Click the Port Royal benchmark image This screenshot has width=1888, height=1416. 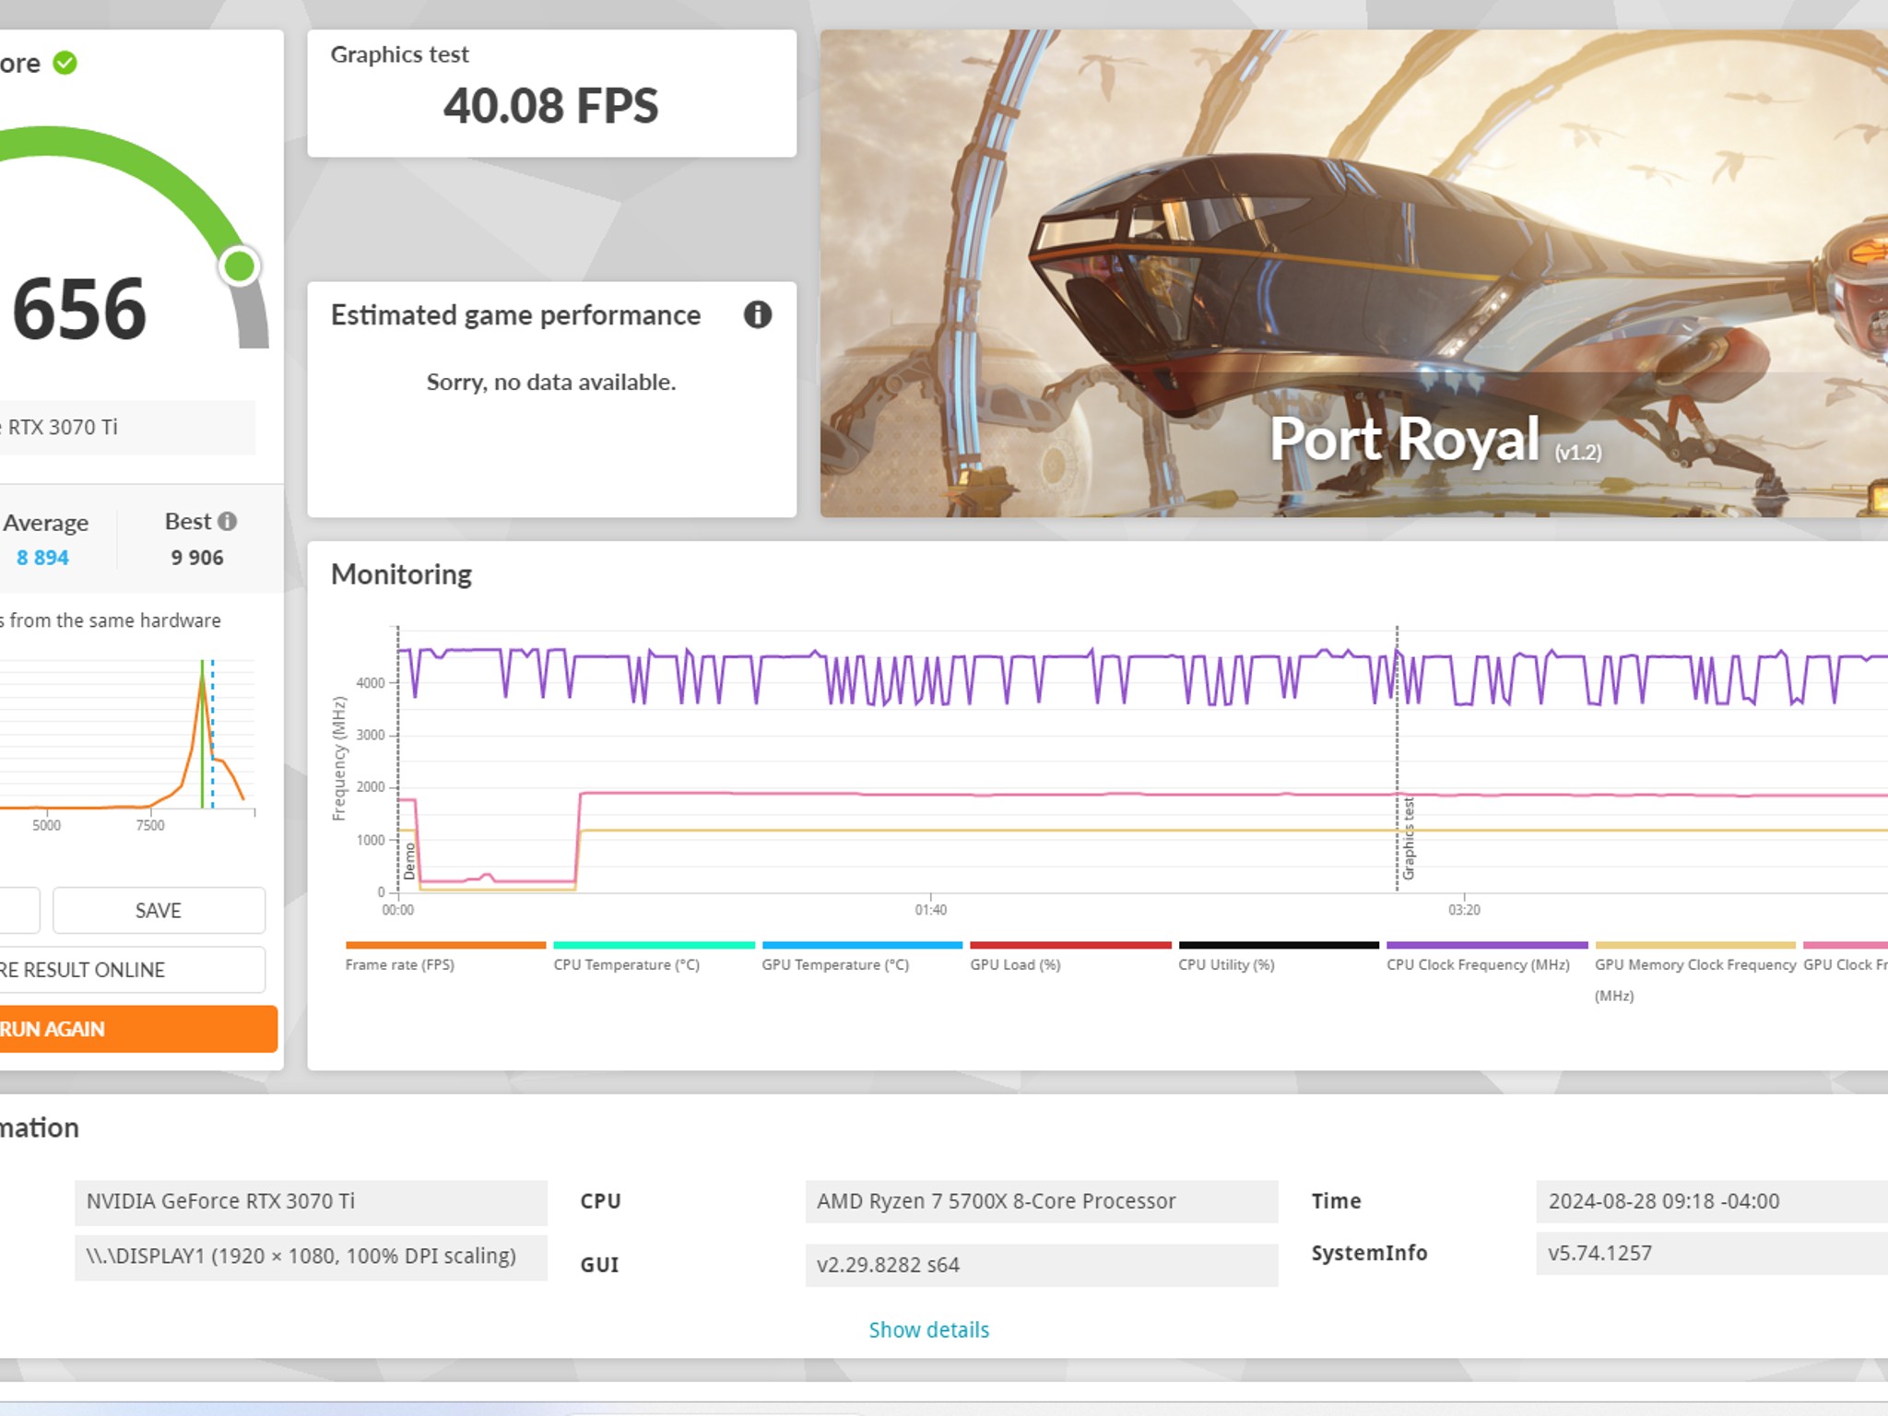pos(1353,273)
